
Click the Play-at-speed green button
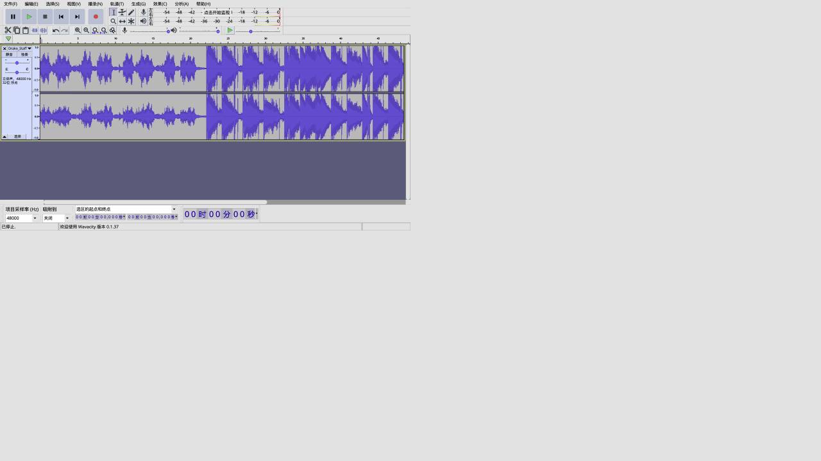(230, 30)
